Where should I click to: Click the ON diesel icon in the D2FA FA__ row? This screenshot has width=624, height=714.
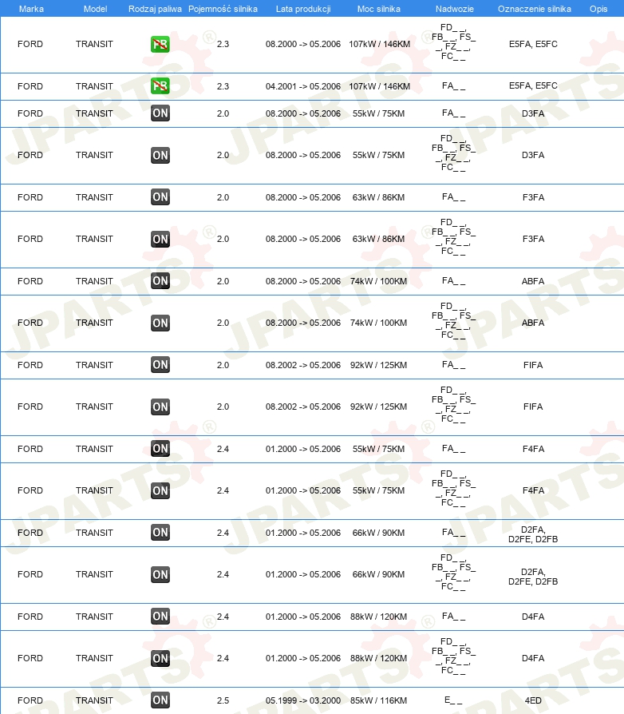[160, 533]
